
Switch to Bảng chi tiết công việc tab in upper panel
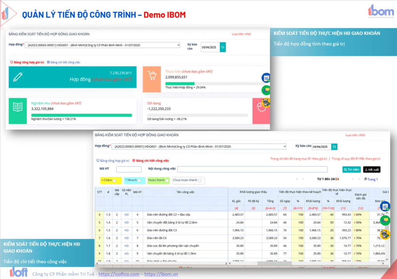click(x=64, y=62)
